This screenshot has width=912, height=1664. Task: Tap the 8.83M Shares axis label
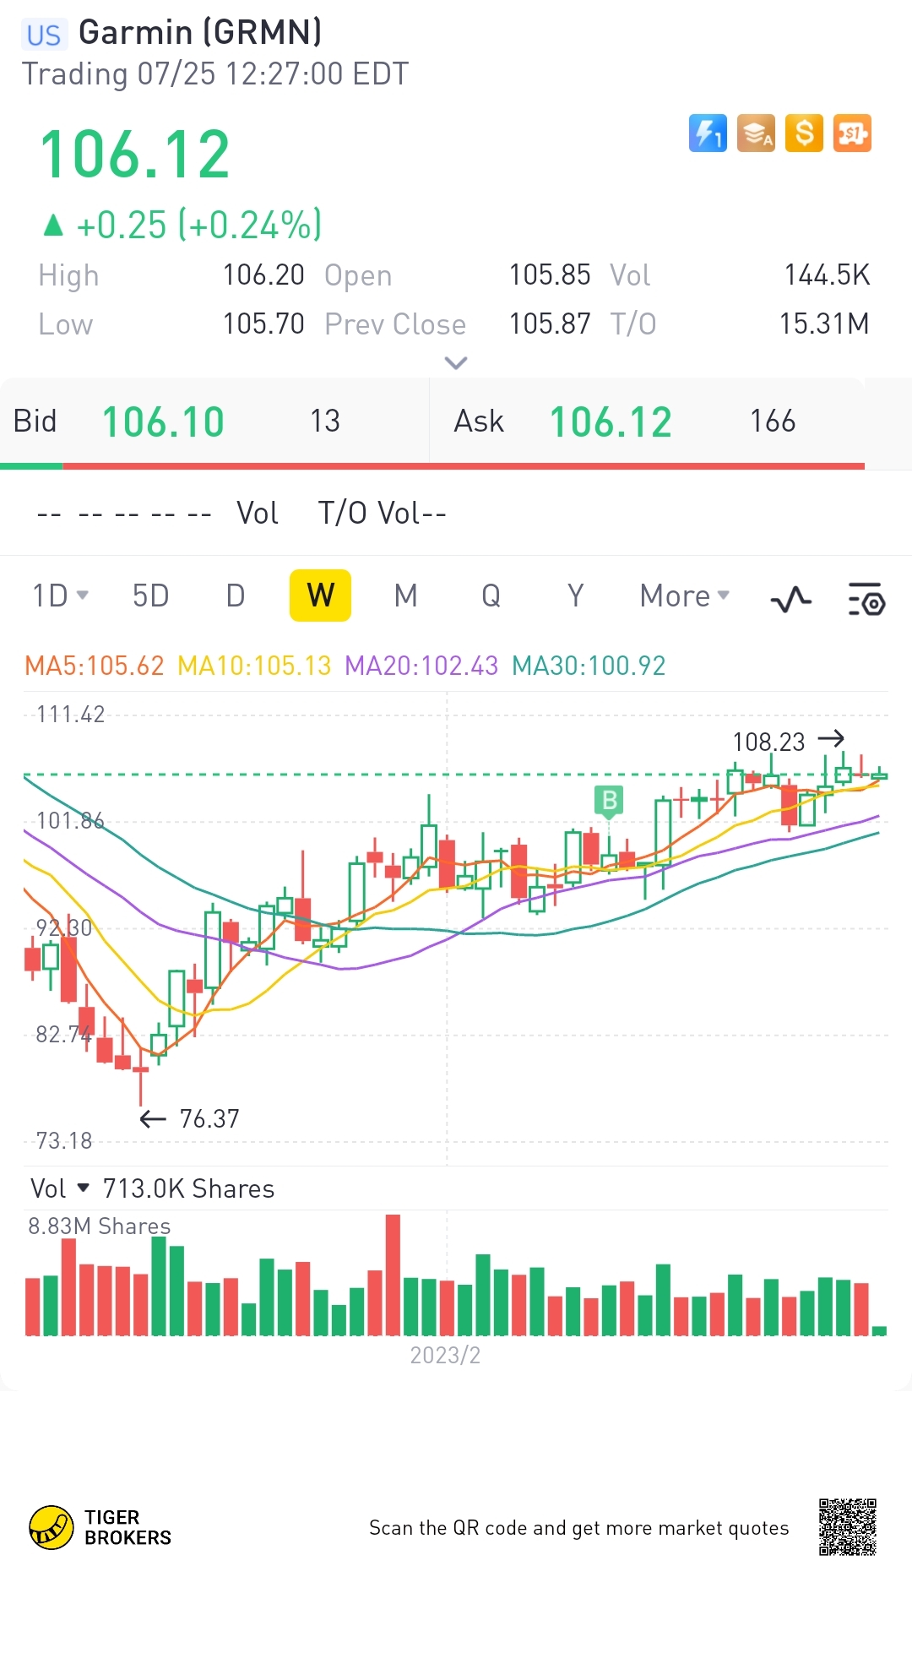click(99, 1226)
